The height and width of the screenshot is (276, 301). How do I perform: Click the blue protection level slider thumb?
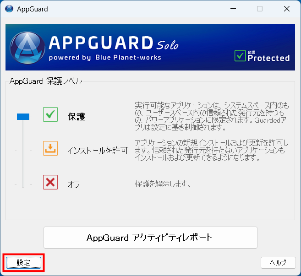coord(23,117)
